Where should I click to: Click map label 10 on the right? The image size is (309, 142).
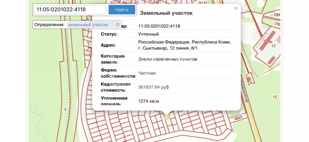275,97
